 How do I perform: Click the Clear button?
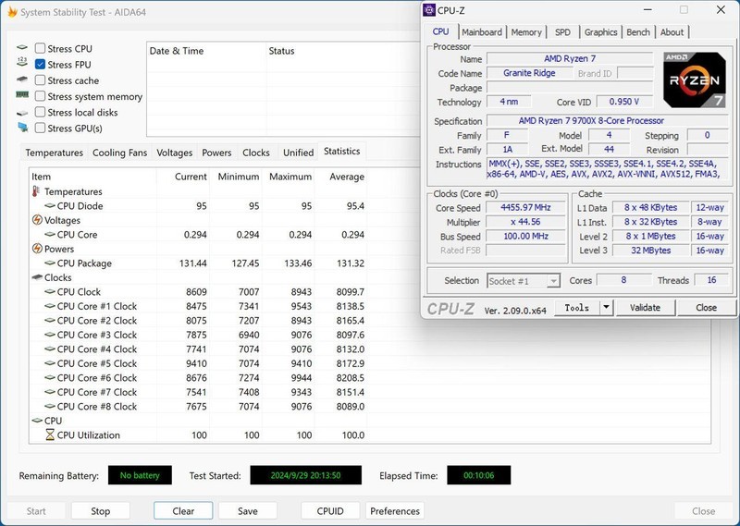[183, 511]
